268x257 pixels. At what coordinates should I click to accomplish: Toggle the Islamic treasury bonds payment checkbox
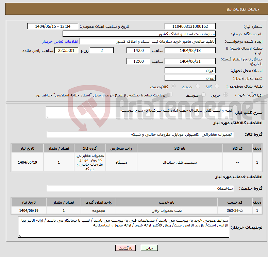point(170,94)
